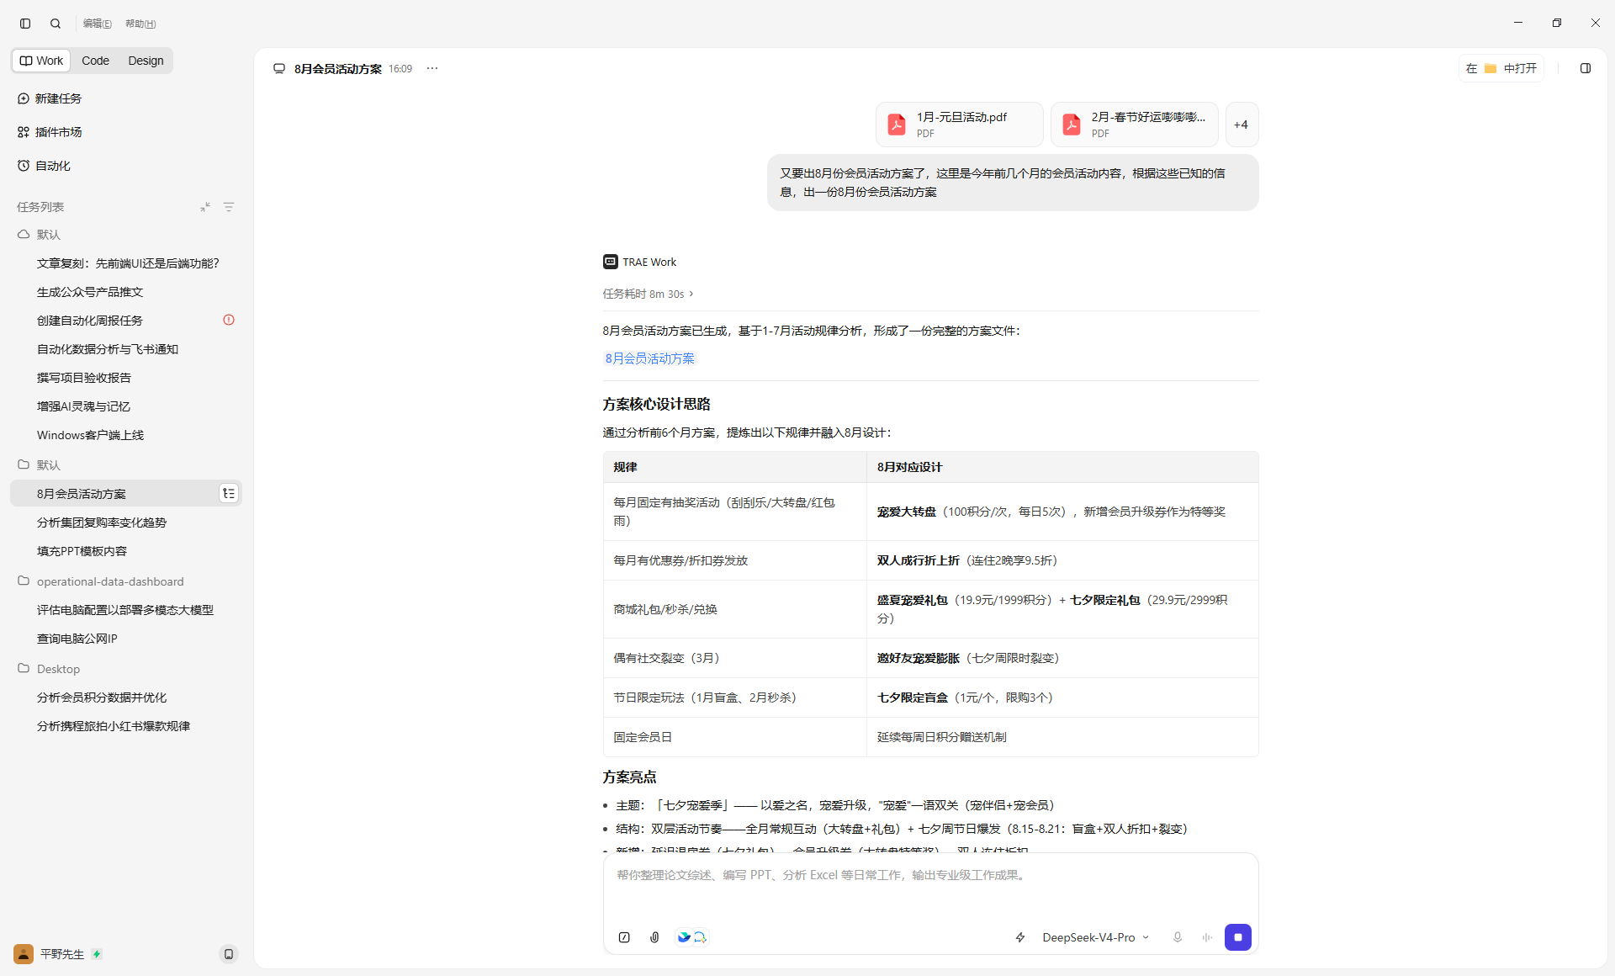Activate the microphone voice input icon
1615x976 pixels.
1178,937
